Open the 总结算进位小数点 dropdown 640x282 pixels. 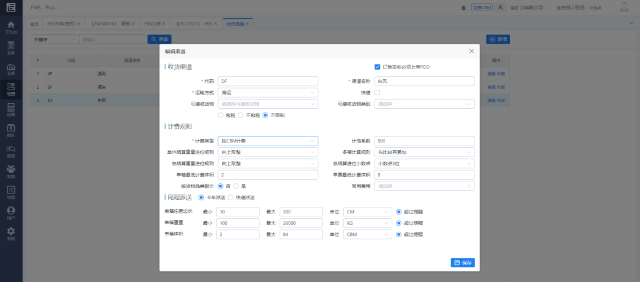point(424,163)
